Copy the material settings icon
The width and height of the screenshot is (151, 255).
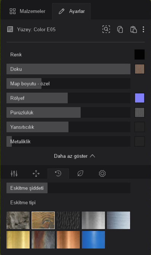[x=120, y=29]
